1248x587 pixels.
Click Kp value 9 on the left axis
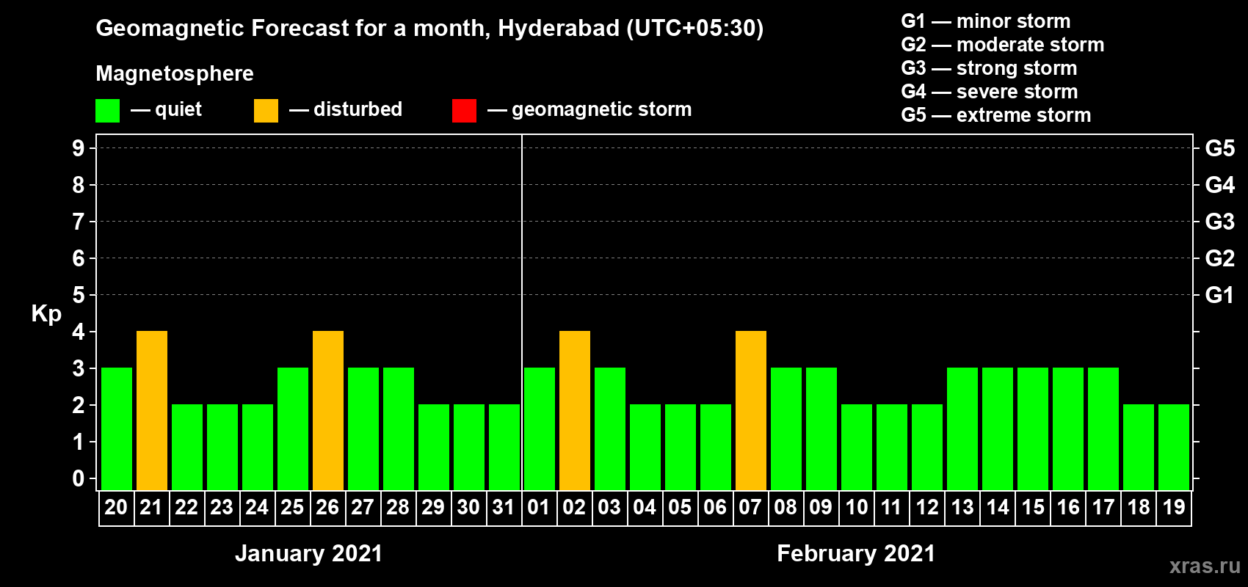[x=79, y=148]
